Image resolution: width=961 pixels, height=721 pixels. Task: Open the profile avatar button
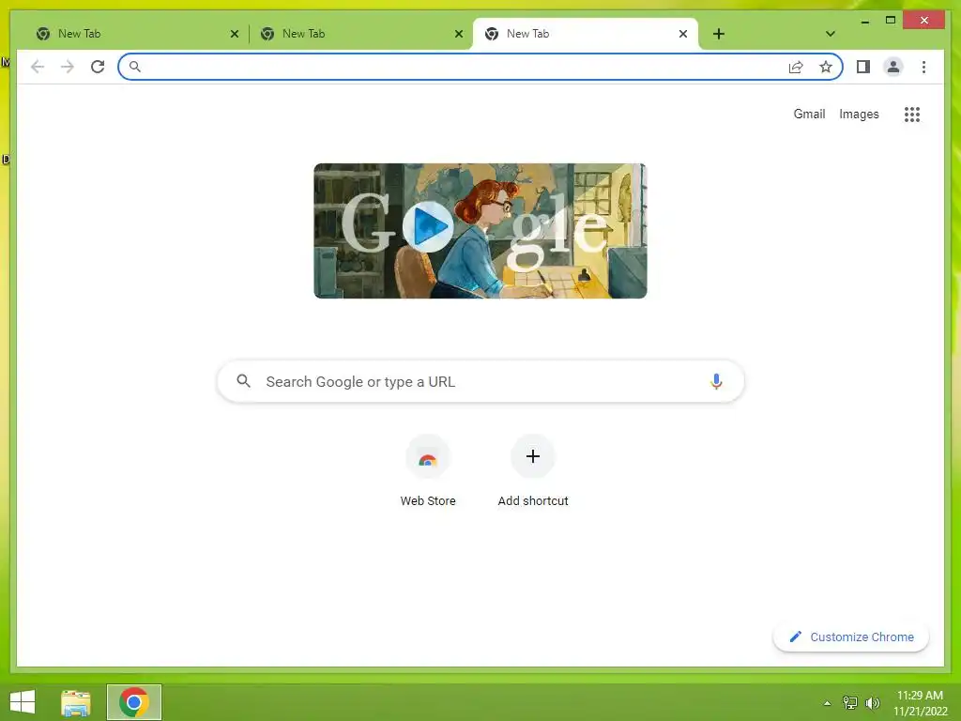click(x=893, y=67)
